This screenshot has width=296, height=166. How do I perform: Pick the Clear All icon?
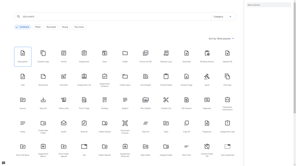[145, 123]
